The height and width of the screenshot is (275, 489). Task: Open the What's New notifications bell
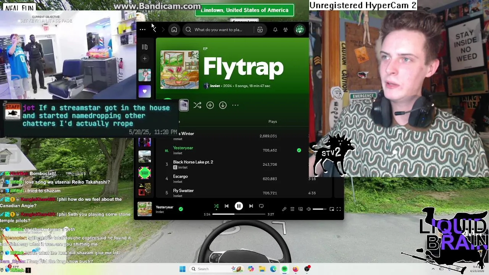(x=275, y=29)
